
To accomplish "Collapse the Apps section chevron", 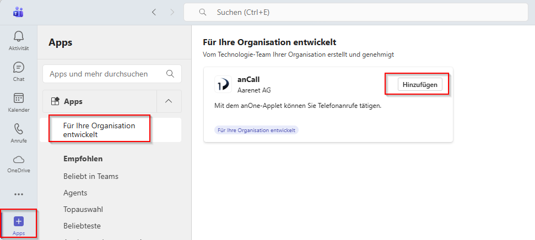I will [169, 101].
